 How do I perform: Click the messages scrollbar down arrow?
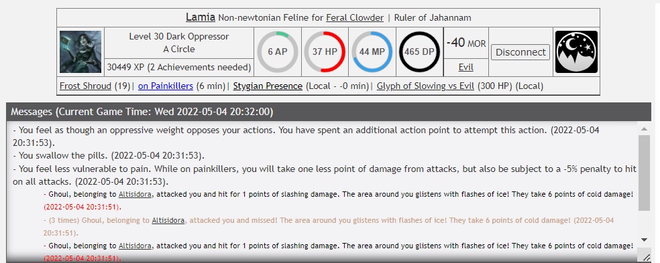(x=644, y=240)
